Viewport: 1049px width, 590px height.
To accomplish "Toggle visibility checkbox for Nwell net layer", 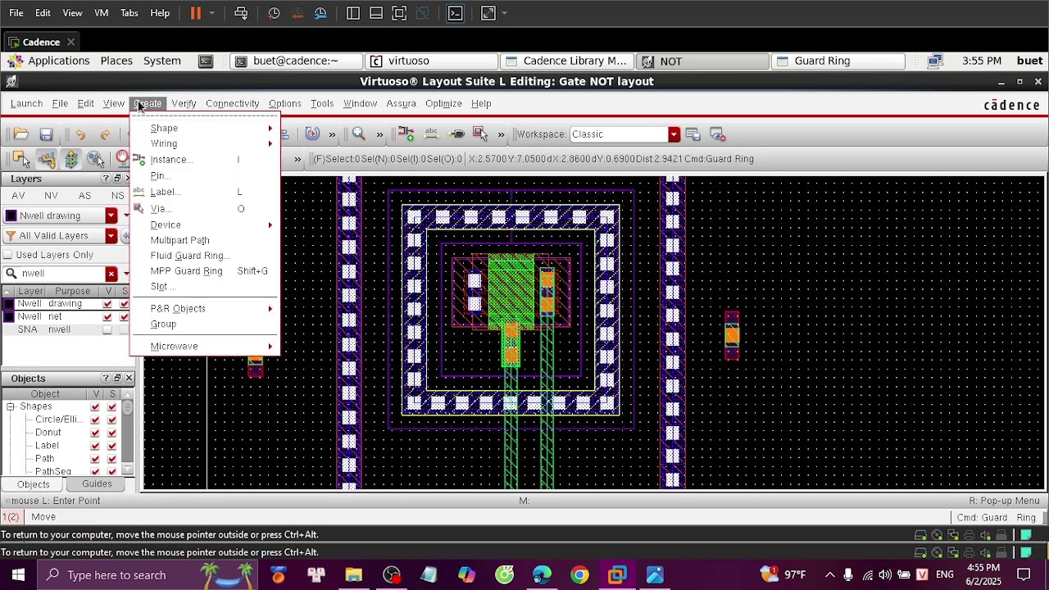I will 107,317.
